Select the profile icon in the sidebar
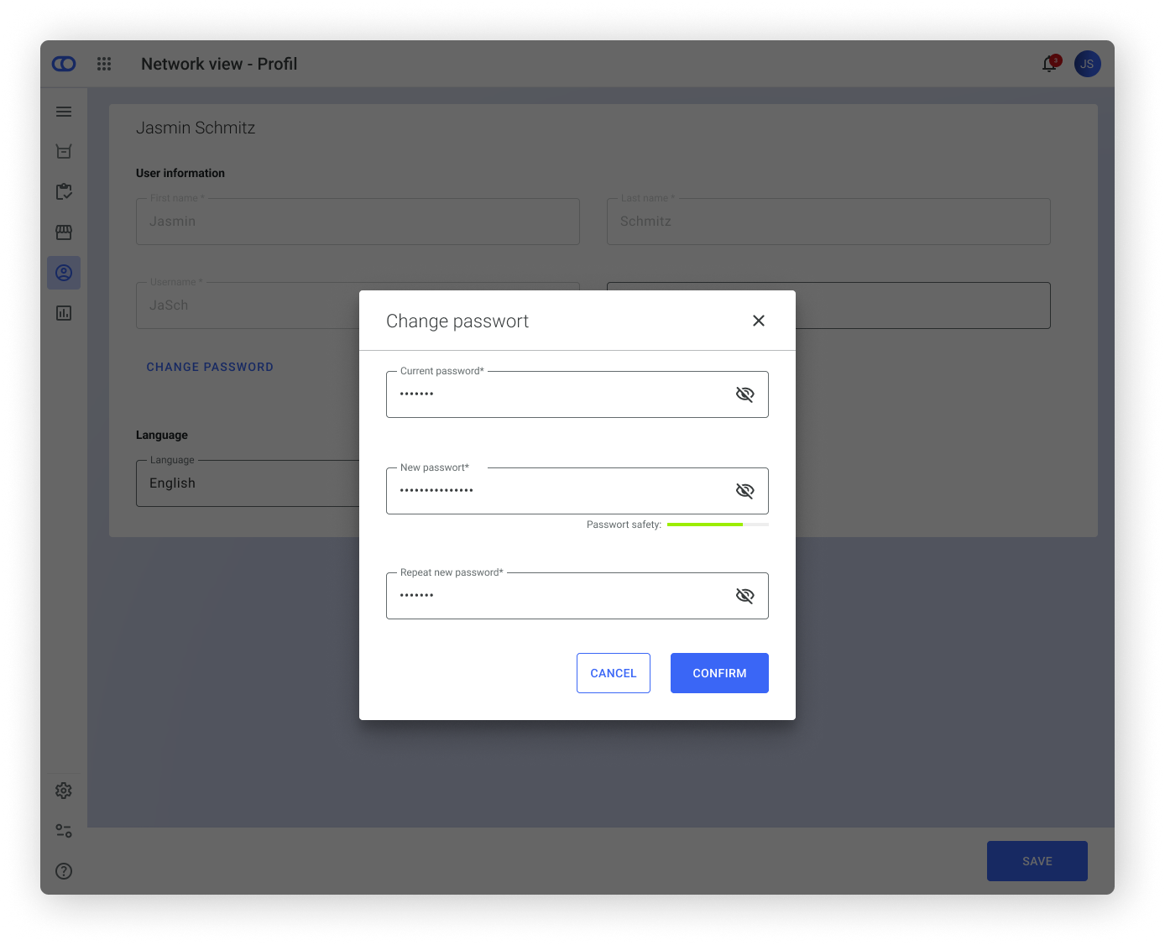 64,272
